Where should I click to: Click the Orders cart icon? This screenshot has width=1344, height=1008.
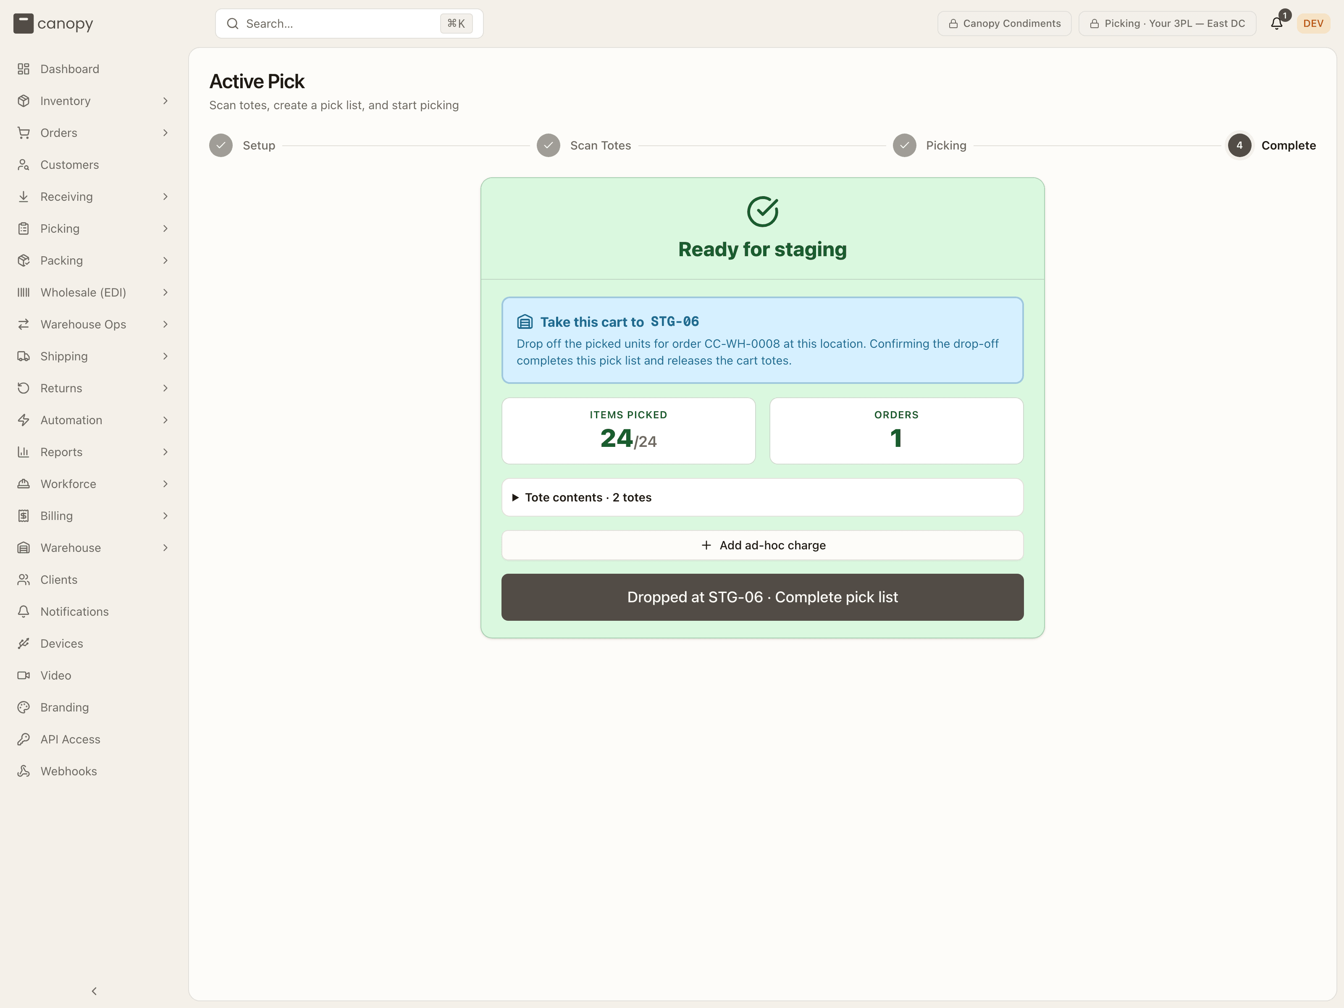click(x=24, y=132)
